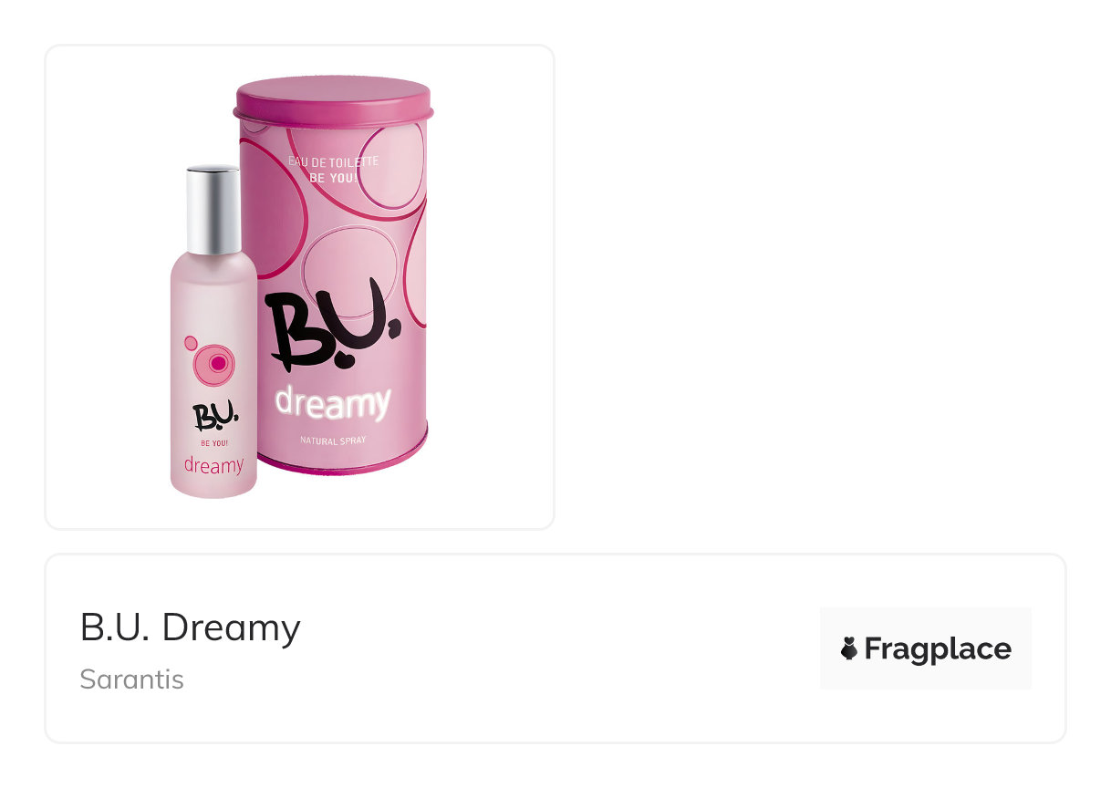
Task: Click the blank middle of the product info card
Action: (556, 648)
